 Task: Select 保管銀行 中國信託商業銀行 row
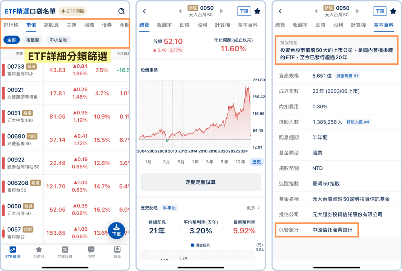(317, 230)
